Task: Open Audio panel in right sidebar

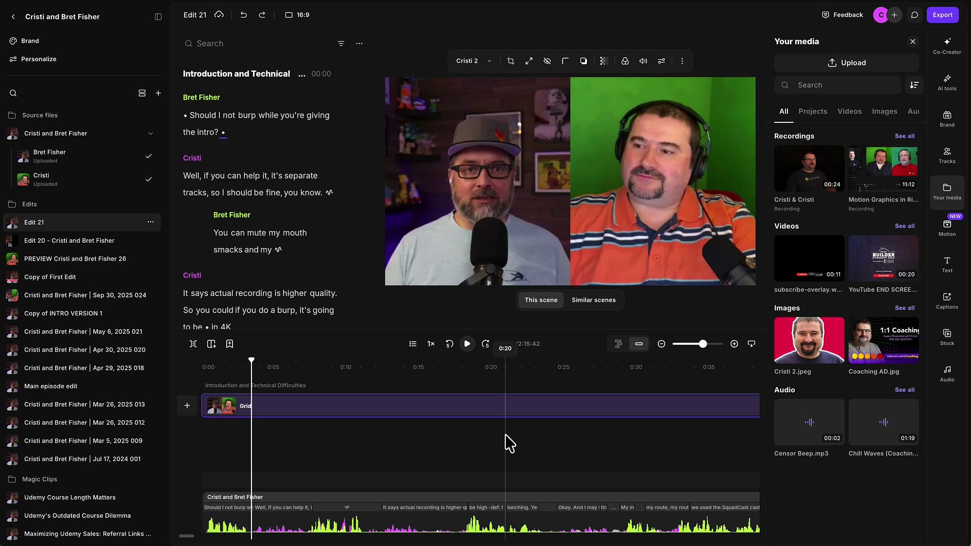Action: click(x=947, y=373)
